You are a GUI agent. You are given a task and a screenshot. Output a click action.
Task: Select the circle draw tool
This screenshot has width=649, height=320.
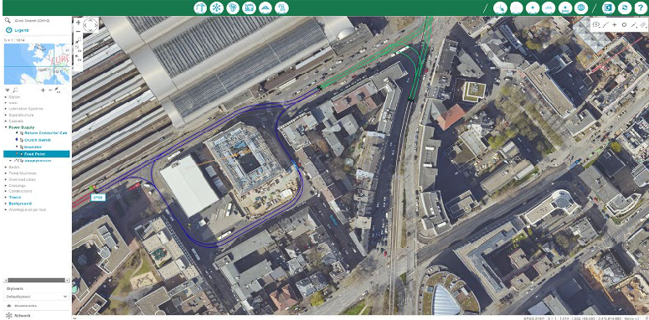coord(624,25)
